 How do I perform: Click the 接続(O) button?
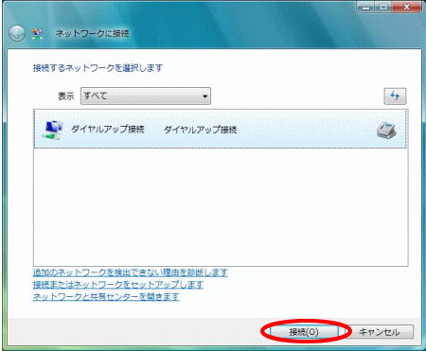[x=304, y=331]
